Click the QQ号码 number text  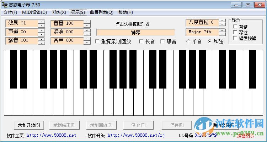205,135
